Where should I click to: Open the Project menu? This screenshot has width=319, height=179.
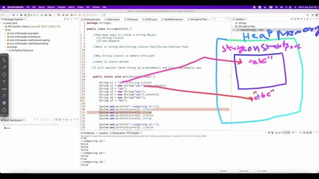point(80,7)
